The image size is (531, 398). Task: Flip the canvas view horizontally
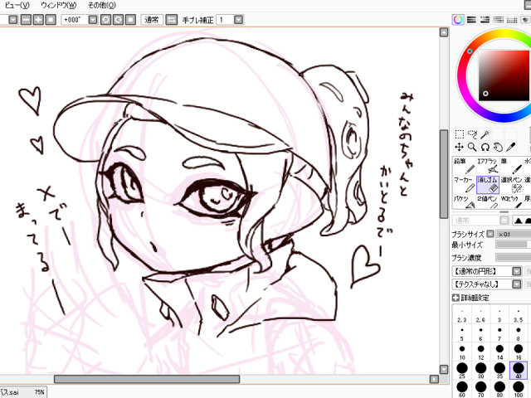(172, 20)
